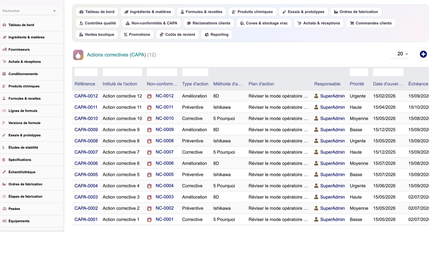Open the CAPA-0012 reference link
Image resolution: width=438 pixels, height=273 pixels.
pyautogui.click(x=86, y=96)
